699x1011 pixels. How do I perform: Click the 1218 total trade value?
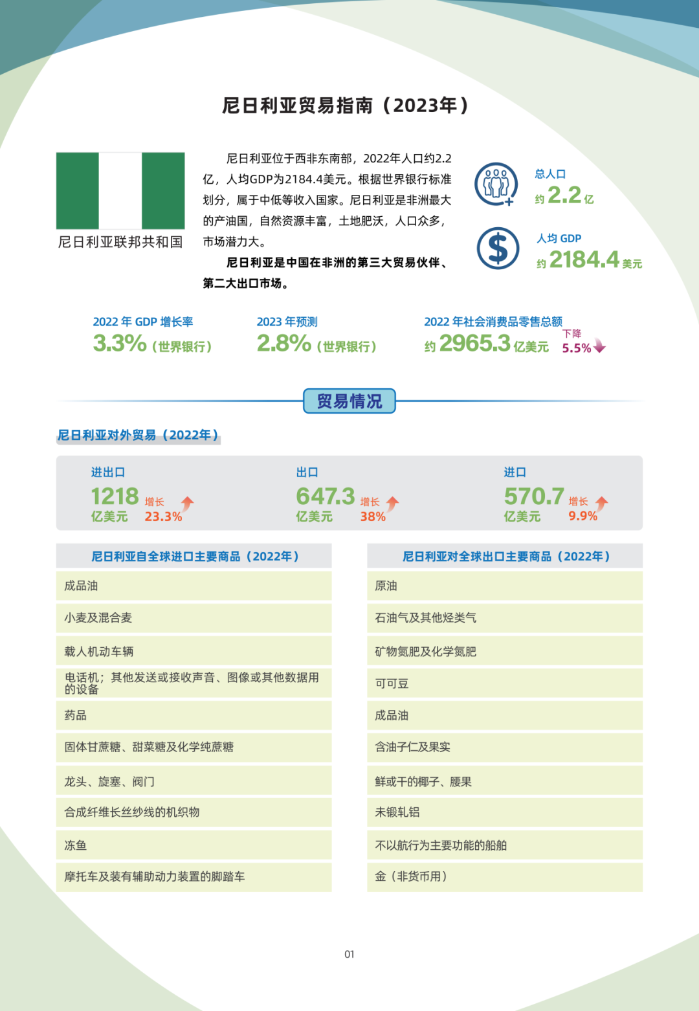click(x=115, y=496)
